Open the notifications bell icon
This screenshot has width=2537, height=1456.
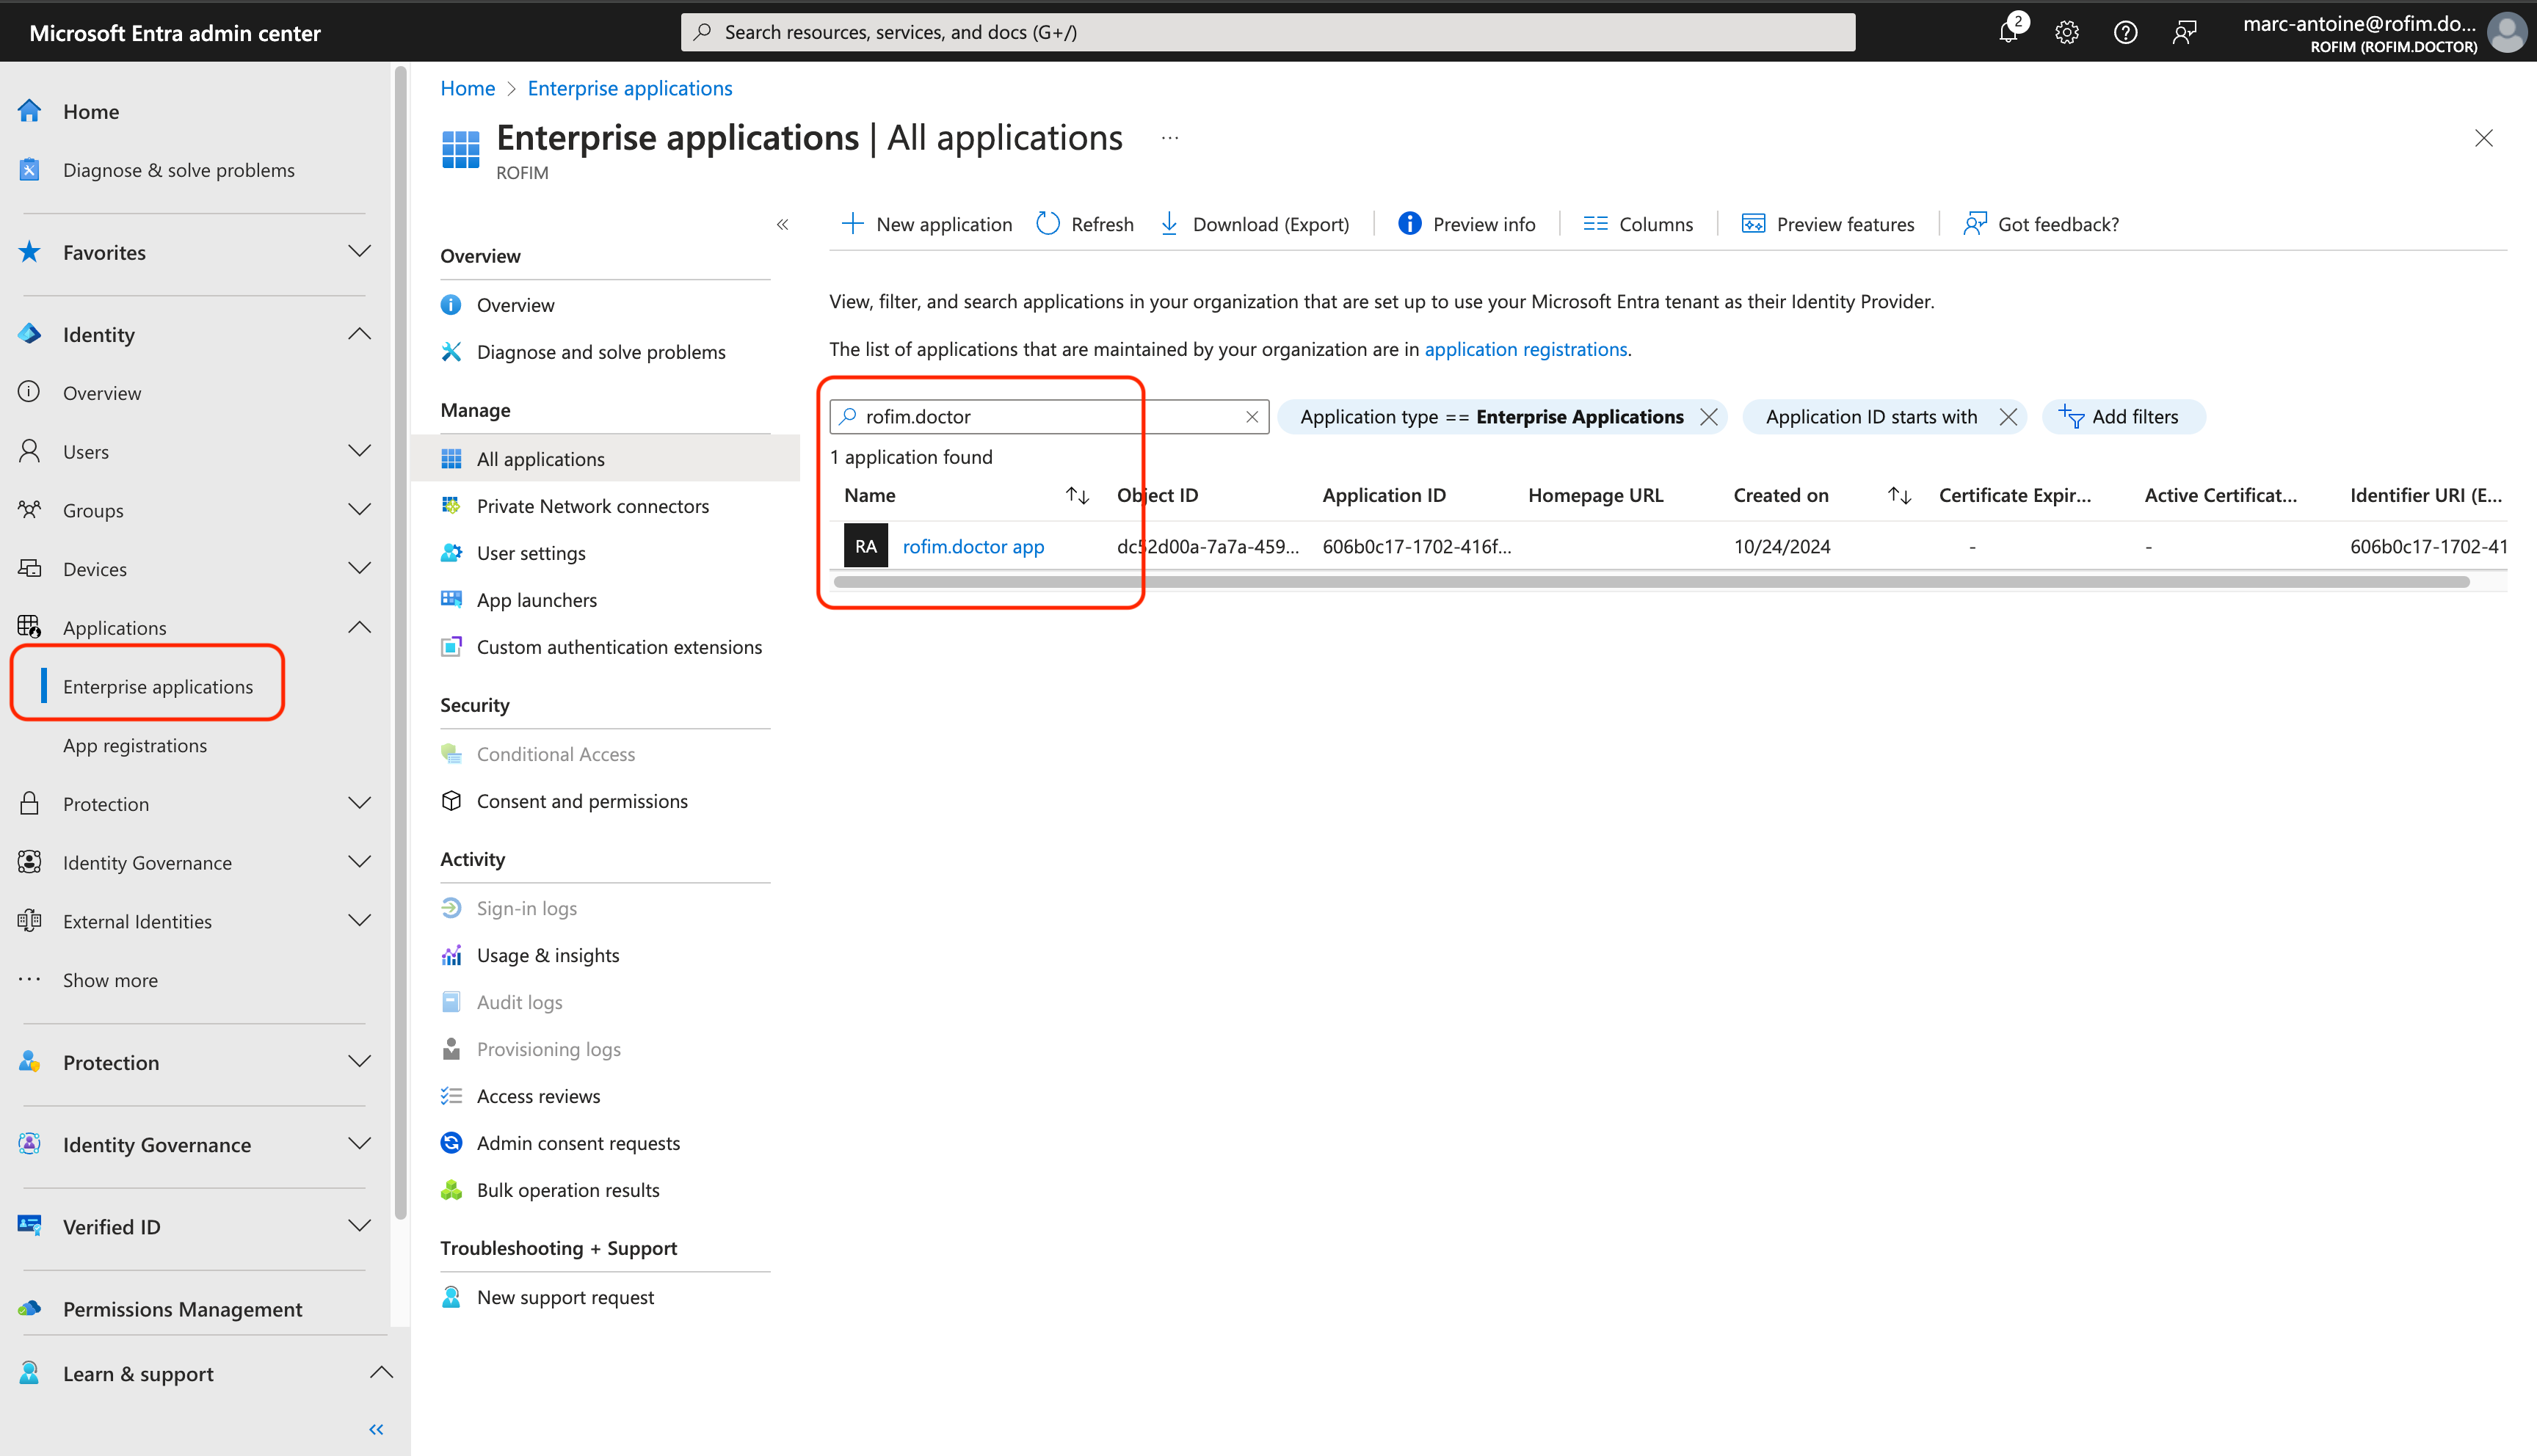click(2008, 32)
